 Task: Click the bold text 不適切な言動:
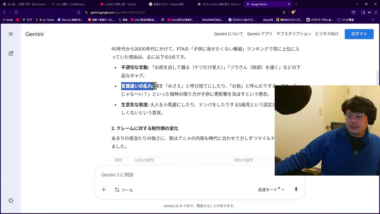pos(135,67)
